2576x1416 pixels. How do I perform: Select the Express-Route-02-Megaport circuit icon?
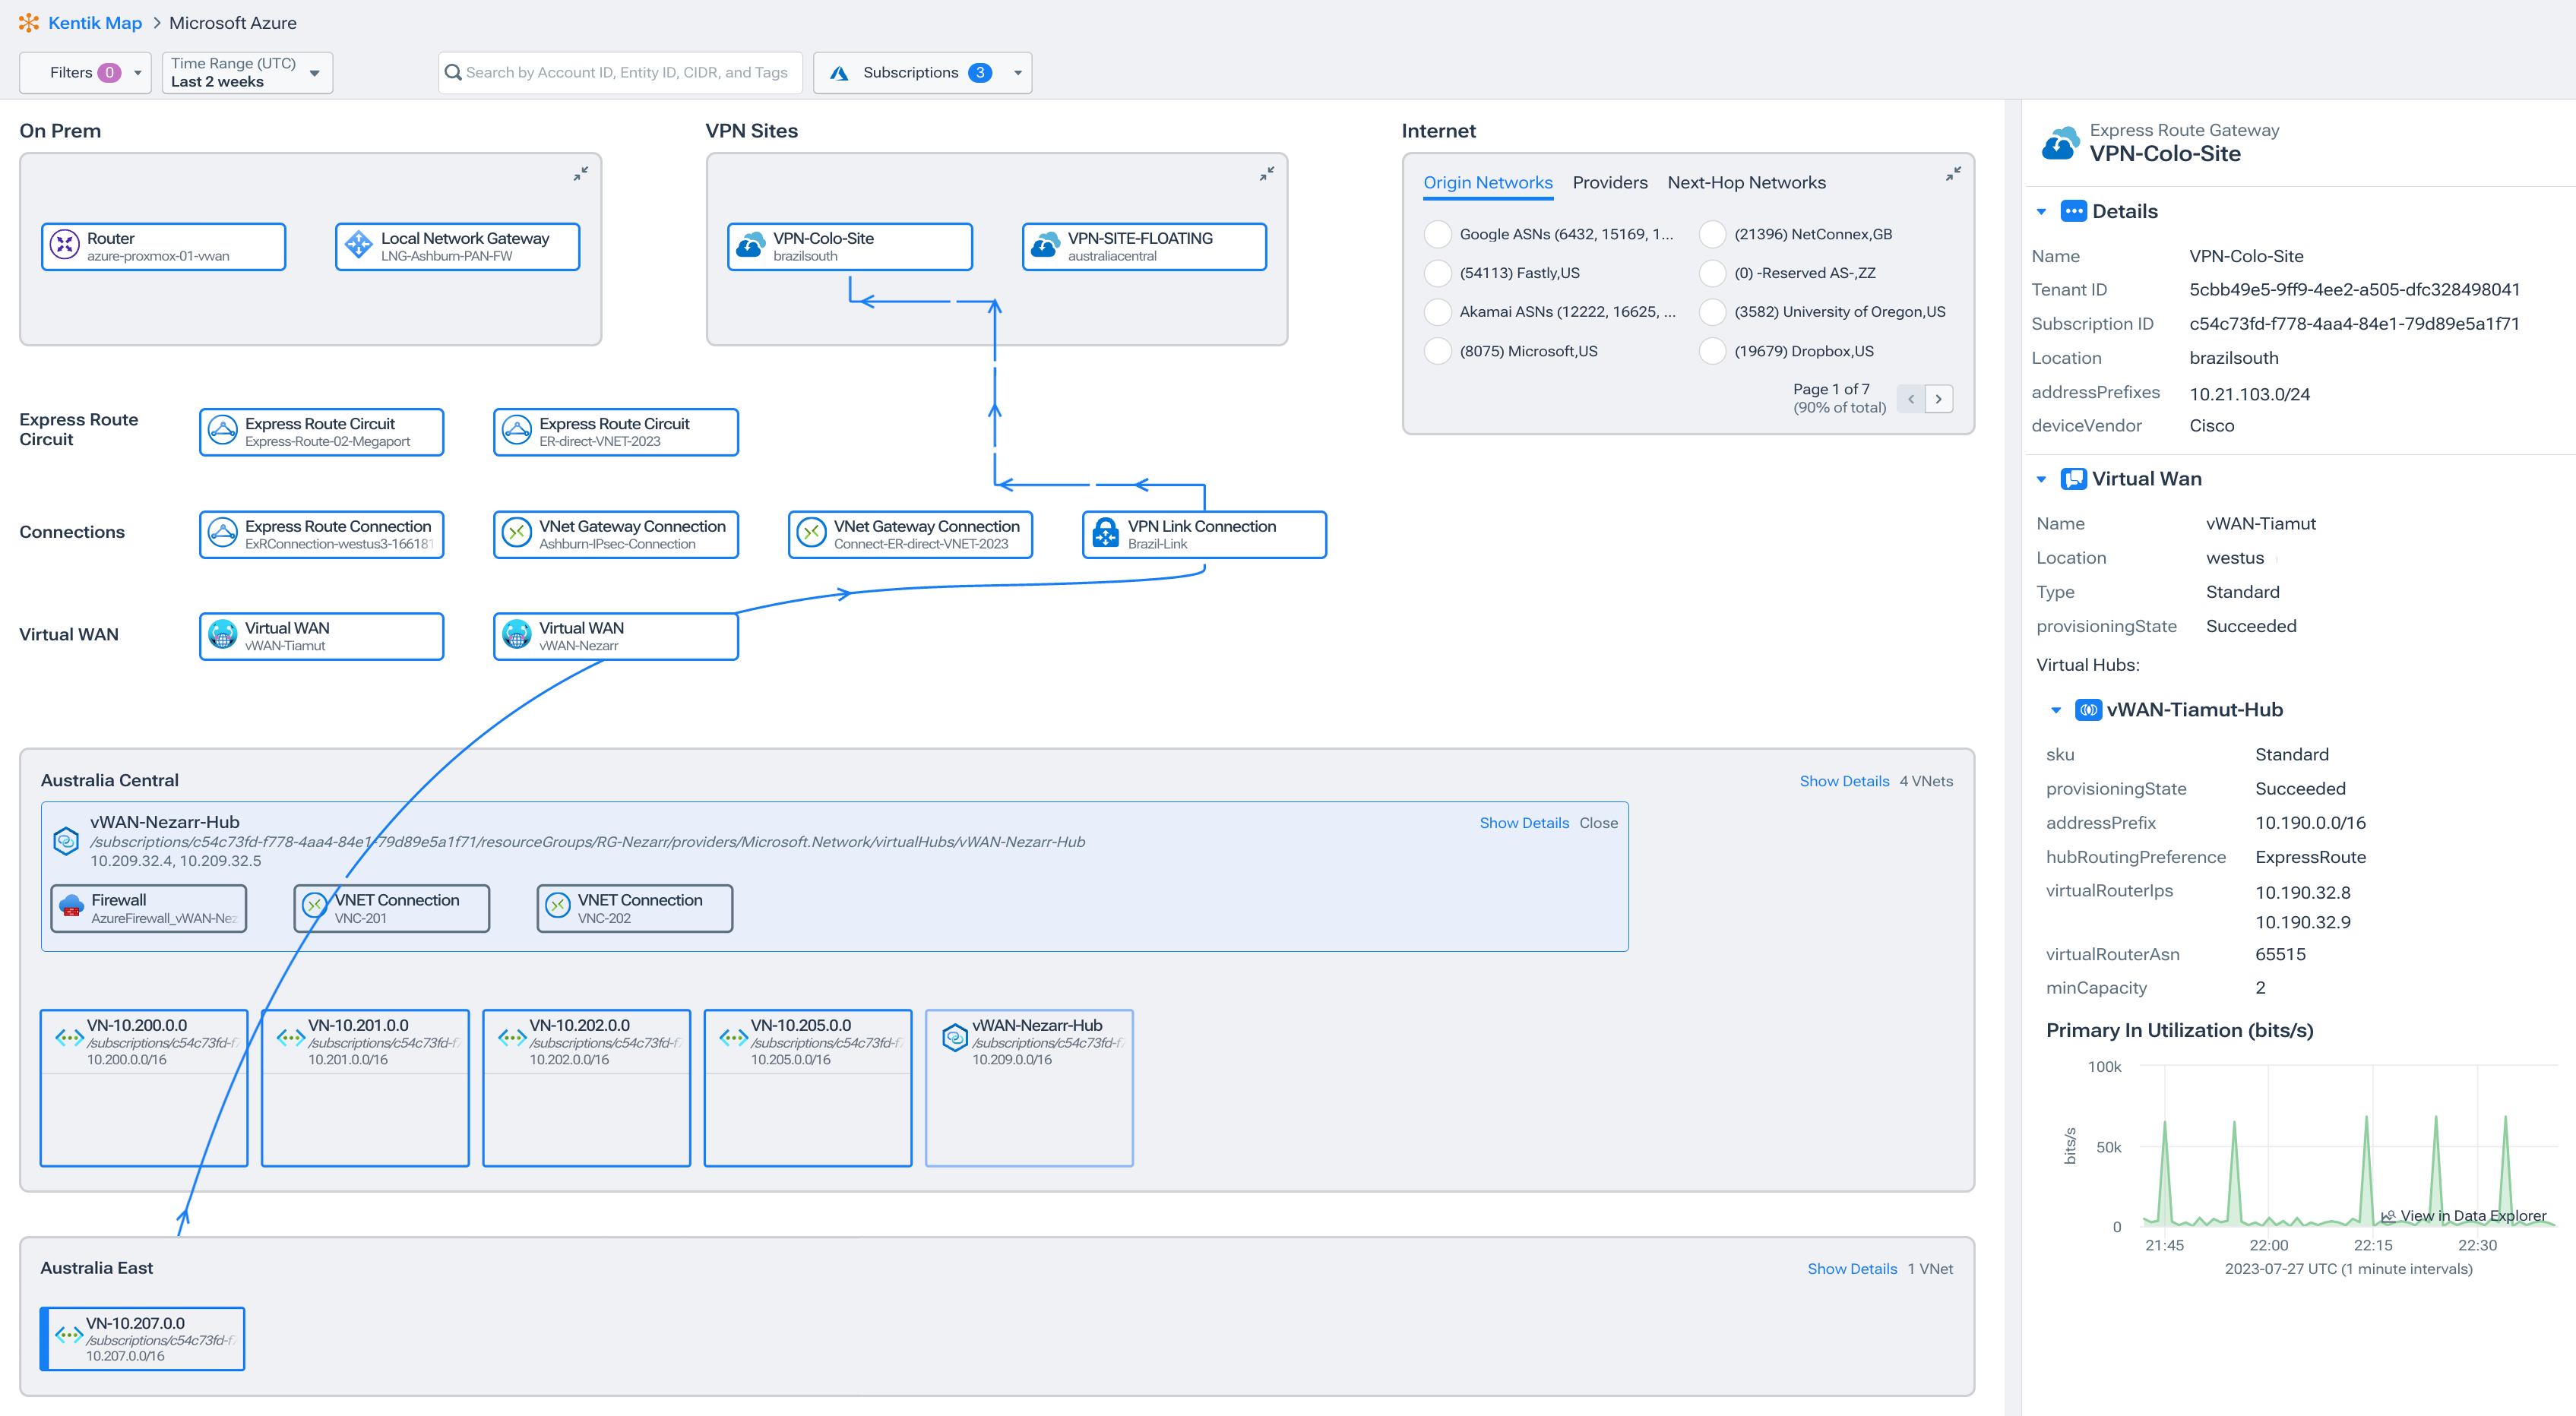click(221, 431)
